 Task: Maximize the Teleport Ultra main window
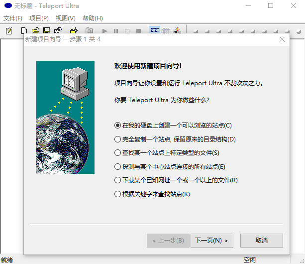(x=271, y=5)
